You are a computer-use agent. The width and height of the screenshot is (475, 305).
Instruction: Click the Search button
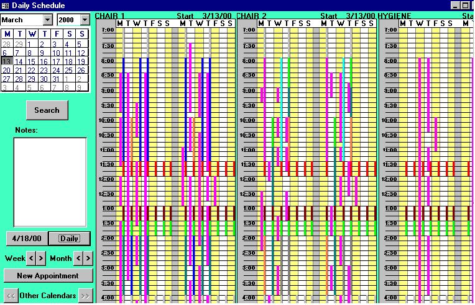point(47,110)
